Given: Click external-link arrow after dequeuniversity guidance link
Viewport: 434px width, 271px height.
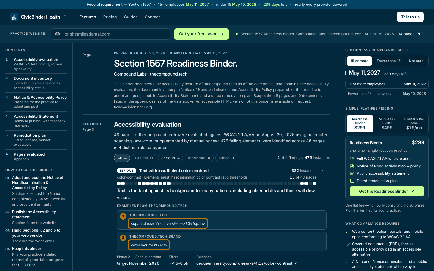Looking at the screenshot, I should point(296,263).
